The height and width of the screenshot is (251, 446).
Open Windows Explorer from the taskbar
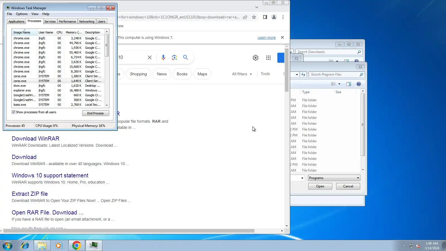(x=42, y=245)
